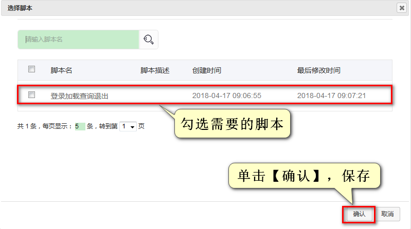Click the 共1条 total record text

pyautogui.click(x=27, y=126)
